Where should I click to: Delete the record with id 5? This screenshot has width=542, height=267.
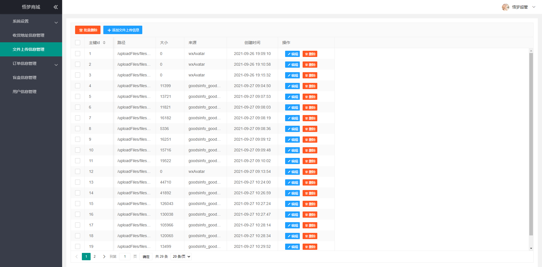(310, 97)
